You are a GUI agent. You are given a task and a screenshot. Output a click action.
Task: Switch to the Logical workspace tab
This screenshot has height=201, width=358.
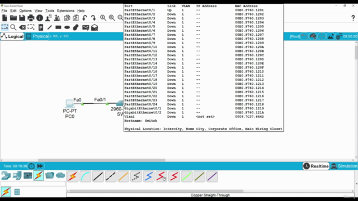pos(12,36)
